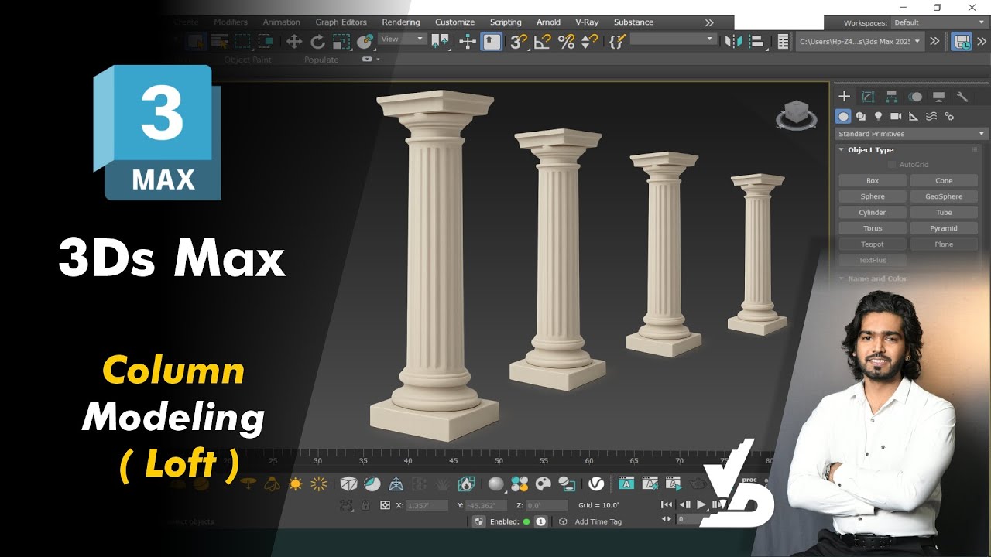Image resolution: width=991 pixels, height=557 pixels.
Task: Toggle the 3D Snaps icon
Action: coord(518,42)
